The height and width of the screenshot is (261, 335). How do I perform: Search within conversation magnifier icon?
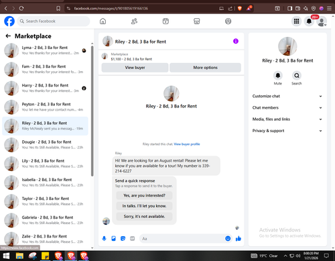click(x=297, y=75)
